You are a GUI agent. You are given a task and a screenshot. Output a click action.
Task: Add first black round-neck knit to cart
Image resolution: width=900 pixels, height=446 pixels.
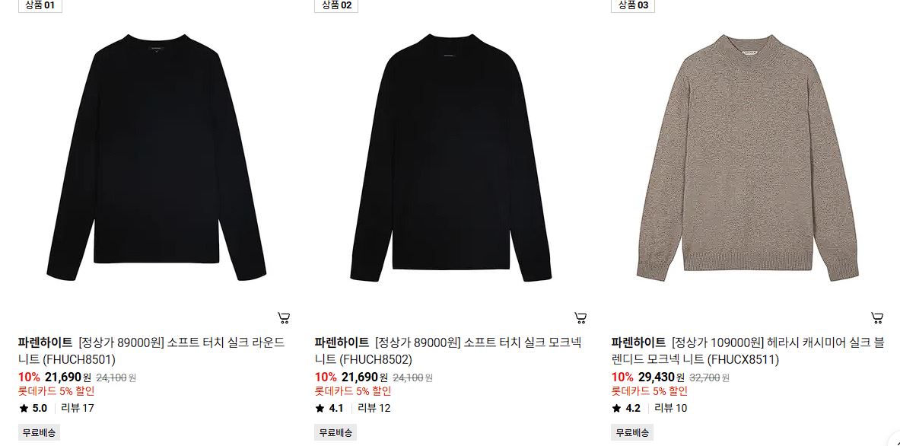284,317
